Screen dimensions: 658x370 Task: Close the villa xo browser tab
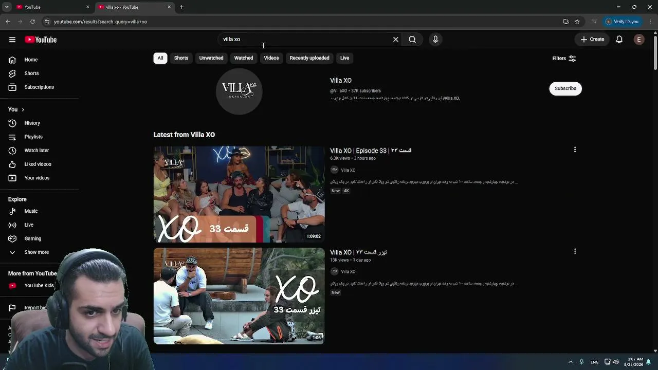click(169, 7)
